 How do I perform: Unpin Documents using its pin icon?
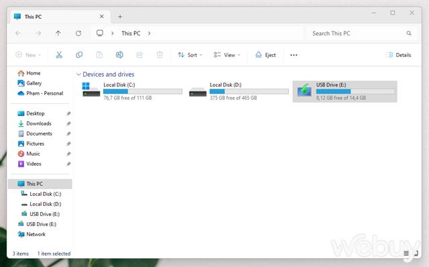tap(68, 133)
